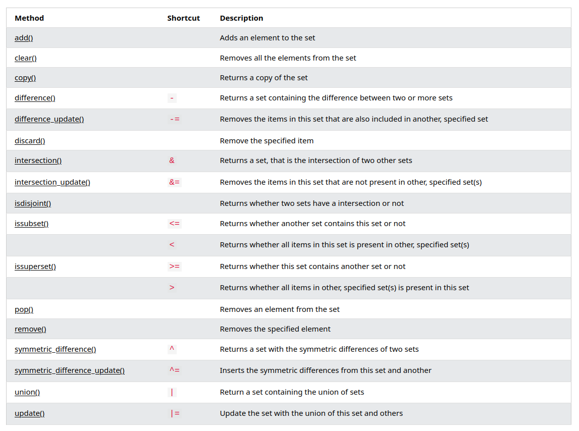Open difference_update() method page
Viewport: 579px width, 431px height.
click(x=49, y=119)
